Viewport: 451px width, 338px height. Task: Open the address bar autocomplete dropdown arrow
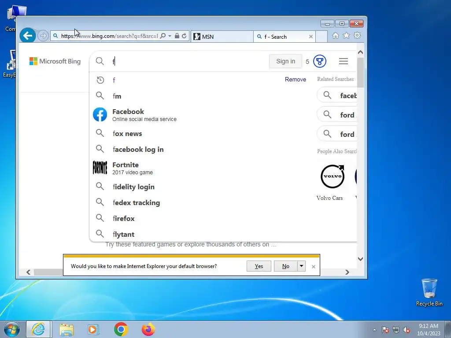tap(170, 36)
